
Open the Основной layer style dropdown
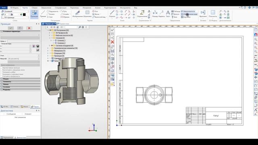(16, 11)
